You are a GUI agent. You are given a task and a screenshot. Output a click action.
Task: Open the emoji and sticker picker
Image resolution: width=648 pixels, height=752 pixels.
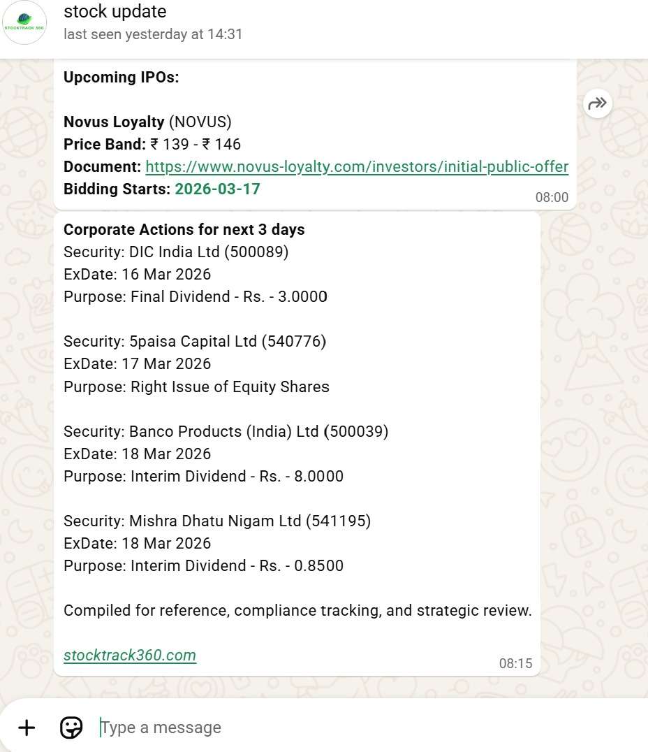tap(71, 728)
